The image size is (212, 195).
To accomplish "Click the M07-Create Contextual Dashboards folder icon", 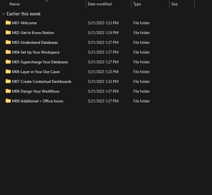I will tap(8, 81).
